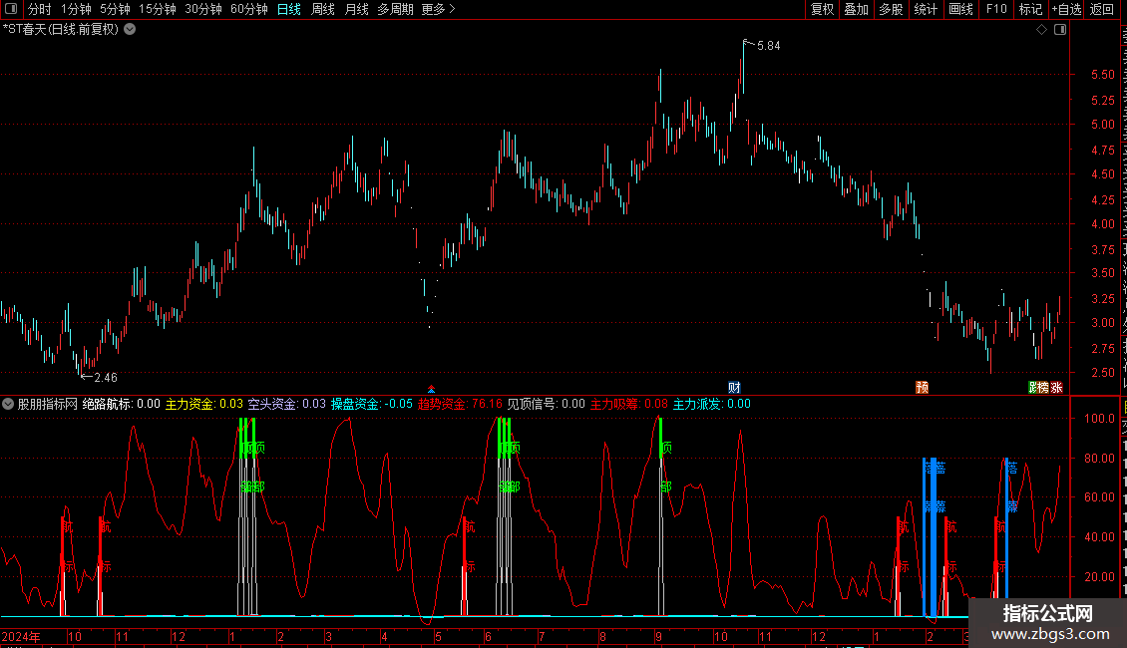Viewport: 1127px width, 648px height.
Task: Click the 操盘资金 -0.05 indicator value
Action: pyautogui.click(x=372, y=404)
